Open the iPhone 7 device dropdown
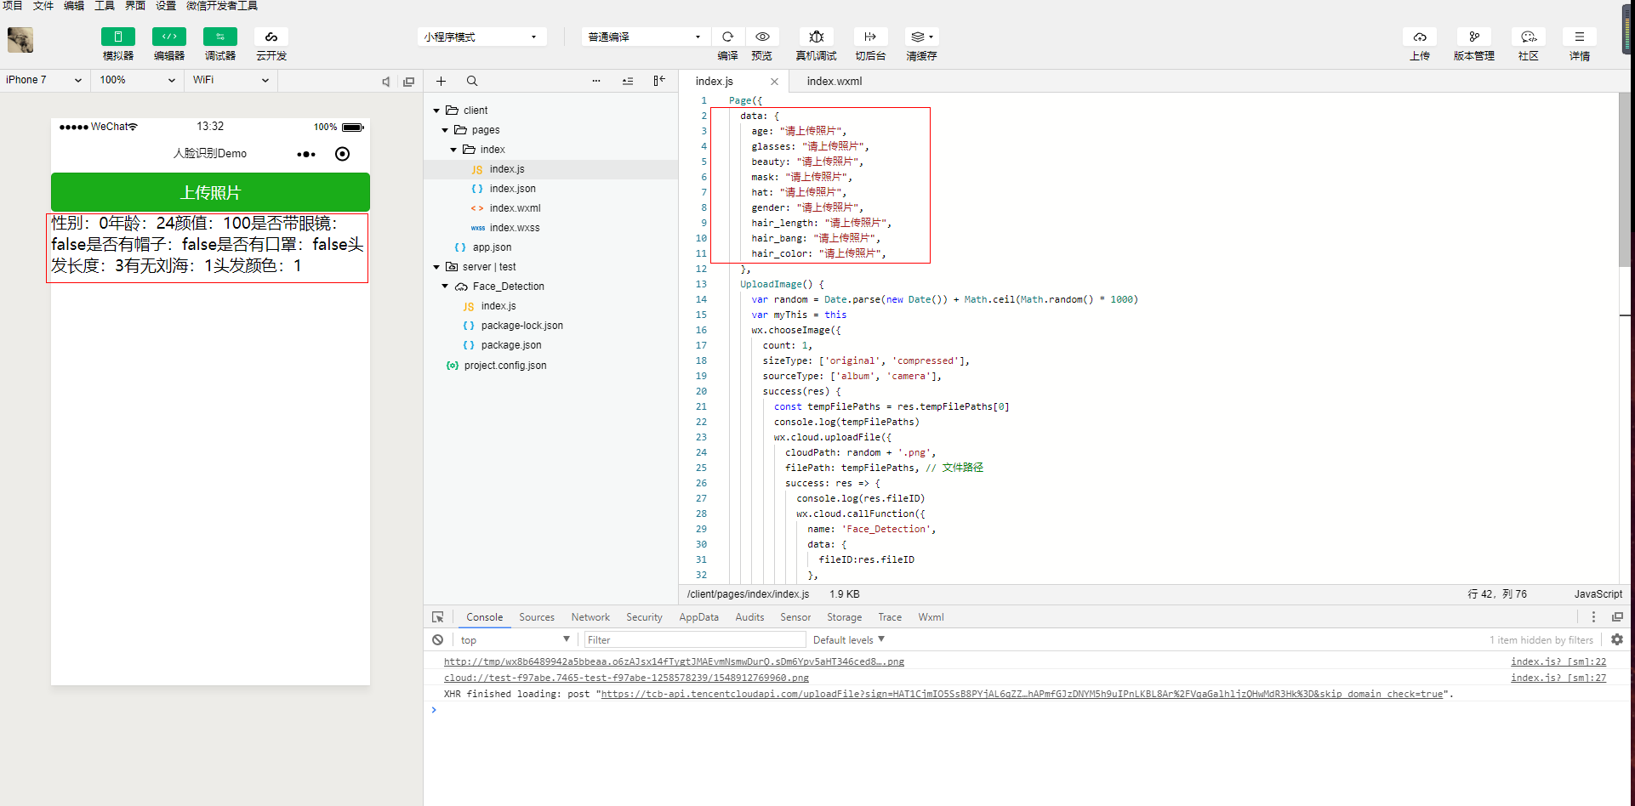Screen dimensions: 1635x806 [43, 80]
